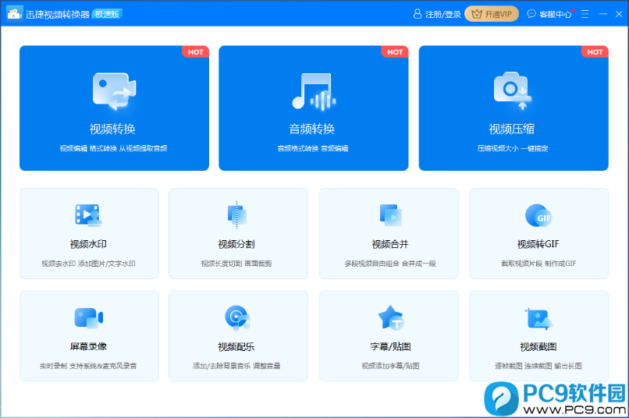Click description 逐帧截图 连续截图 输出长图
The height and width of the screenshot is (418, 629).
coord(538,366)
